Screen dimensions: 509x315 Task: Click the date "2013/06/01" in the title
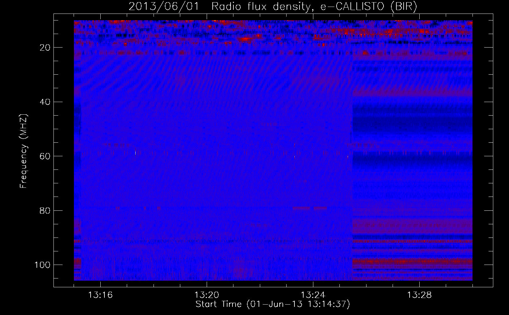pyautogui.click(x=164, y=7)
